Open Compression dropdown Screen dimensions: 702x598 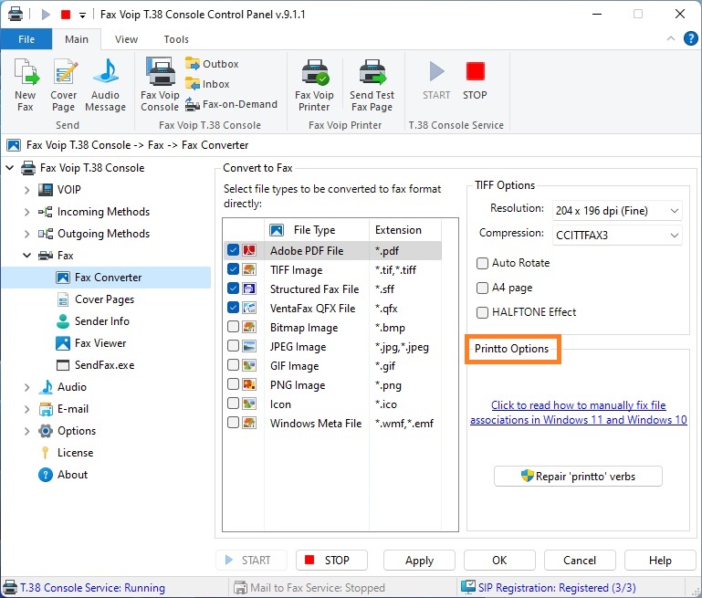[x=617, y=236]
